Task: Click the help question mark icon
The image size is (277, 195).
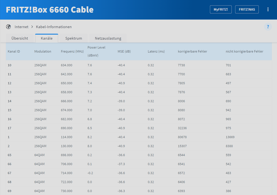Action: pyautogui.click(x=268, y=27)
